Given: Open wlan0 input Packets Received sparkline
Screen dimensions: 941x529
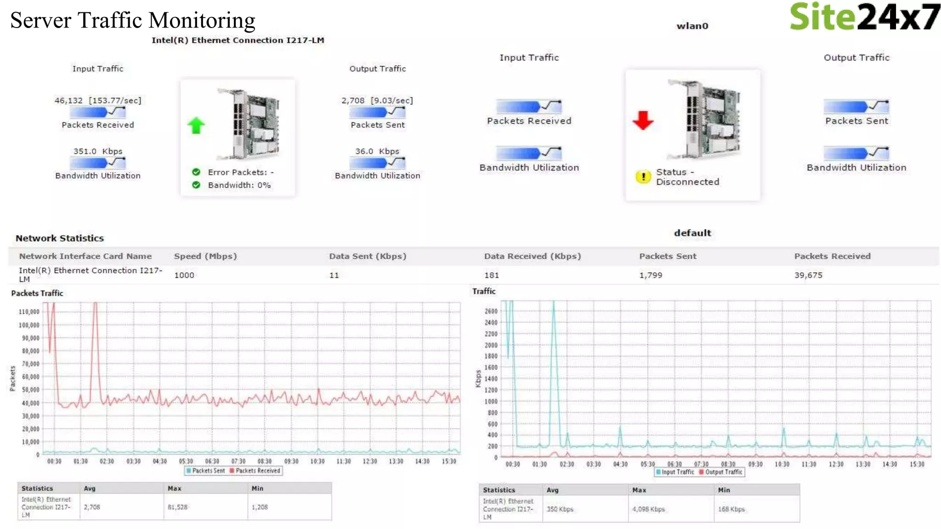Looking at the screenshot, I should click(529, 107).
